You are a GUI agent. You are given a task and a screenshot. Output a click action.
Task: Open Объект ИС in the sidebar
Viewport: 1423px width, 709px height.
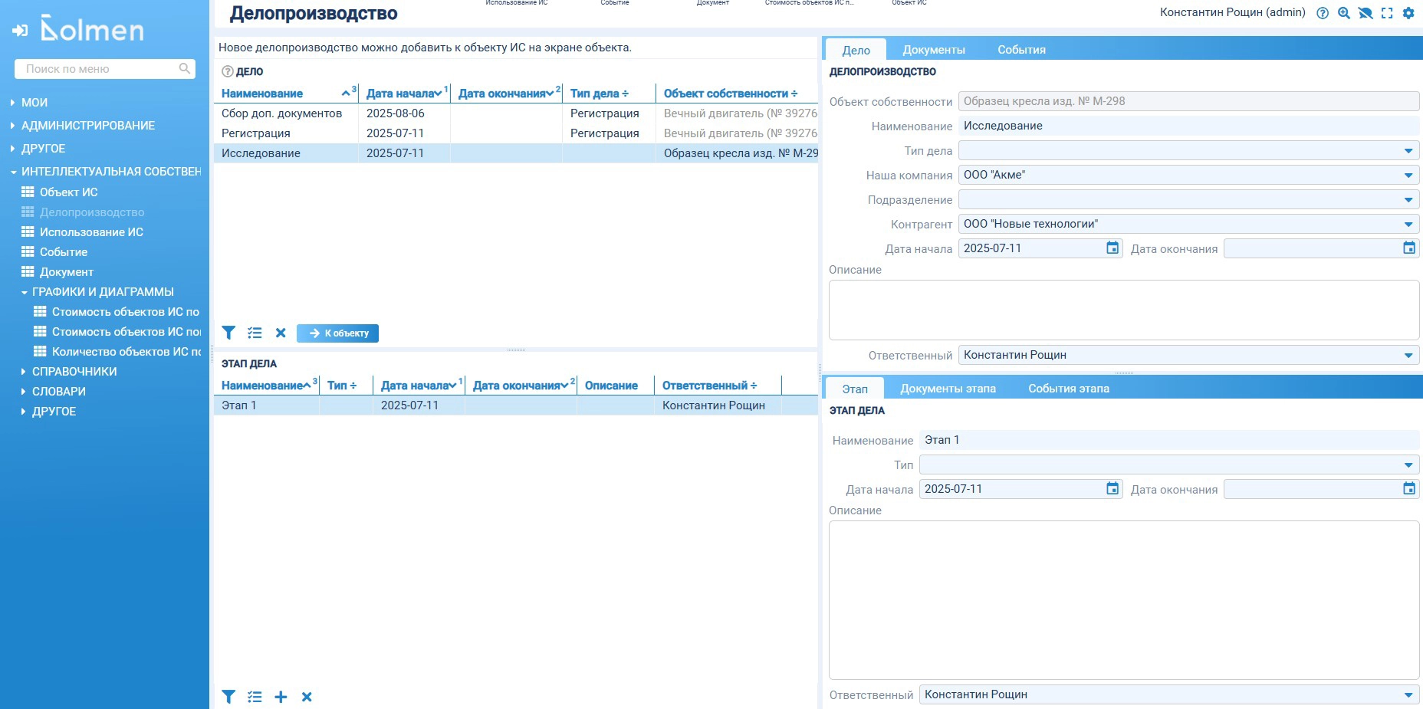pos(68,192)
